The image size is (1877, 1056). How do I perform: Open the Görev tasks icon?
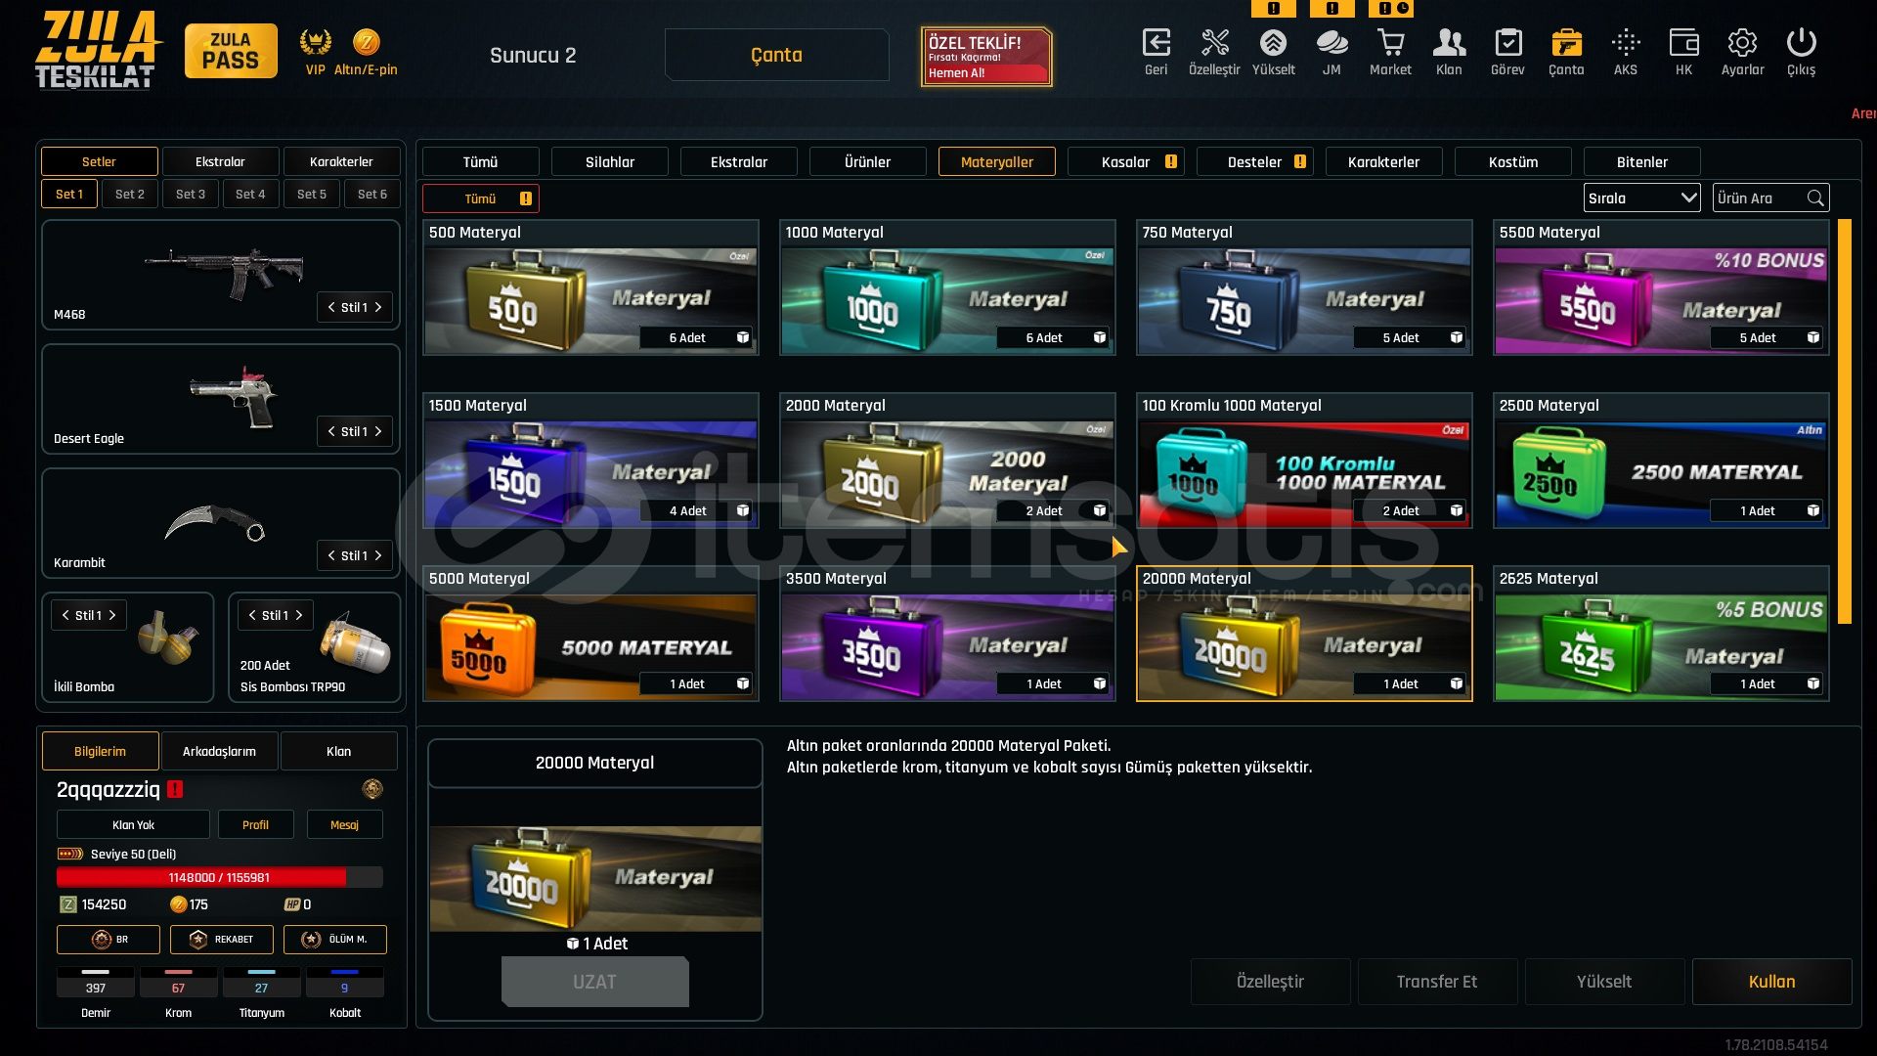(x=1507, y=43)
